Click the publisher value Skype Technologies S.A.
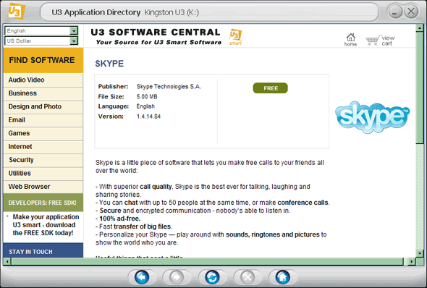Image resolution: width=427 pixels, height=288 pixels. (x=169, y=87)
